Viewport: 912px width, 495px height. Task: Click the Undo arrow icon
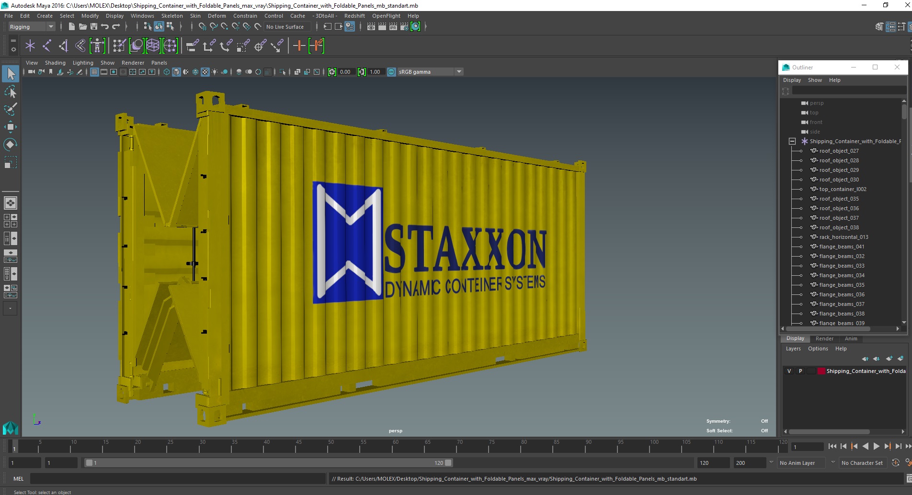click(x=105, y=27)
